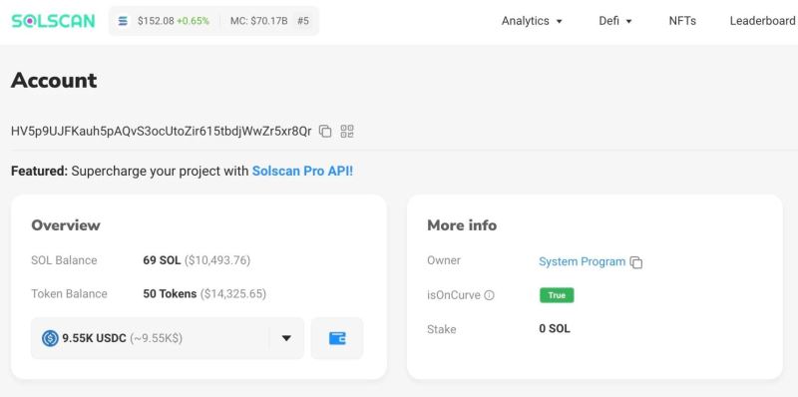The image size is (798, 397).
Task: Click the green True badge
Action: tap(557, 295)
